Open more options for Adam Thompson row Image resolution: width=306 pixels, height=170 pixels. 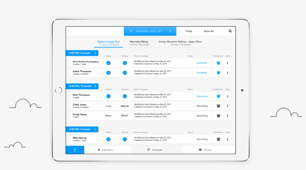(x=228, y=73)
